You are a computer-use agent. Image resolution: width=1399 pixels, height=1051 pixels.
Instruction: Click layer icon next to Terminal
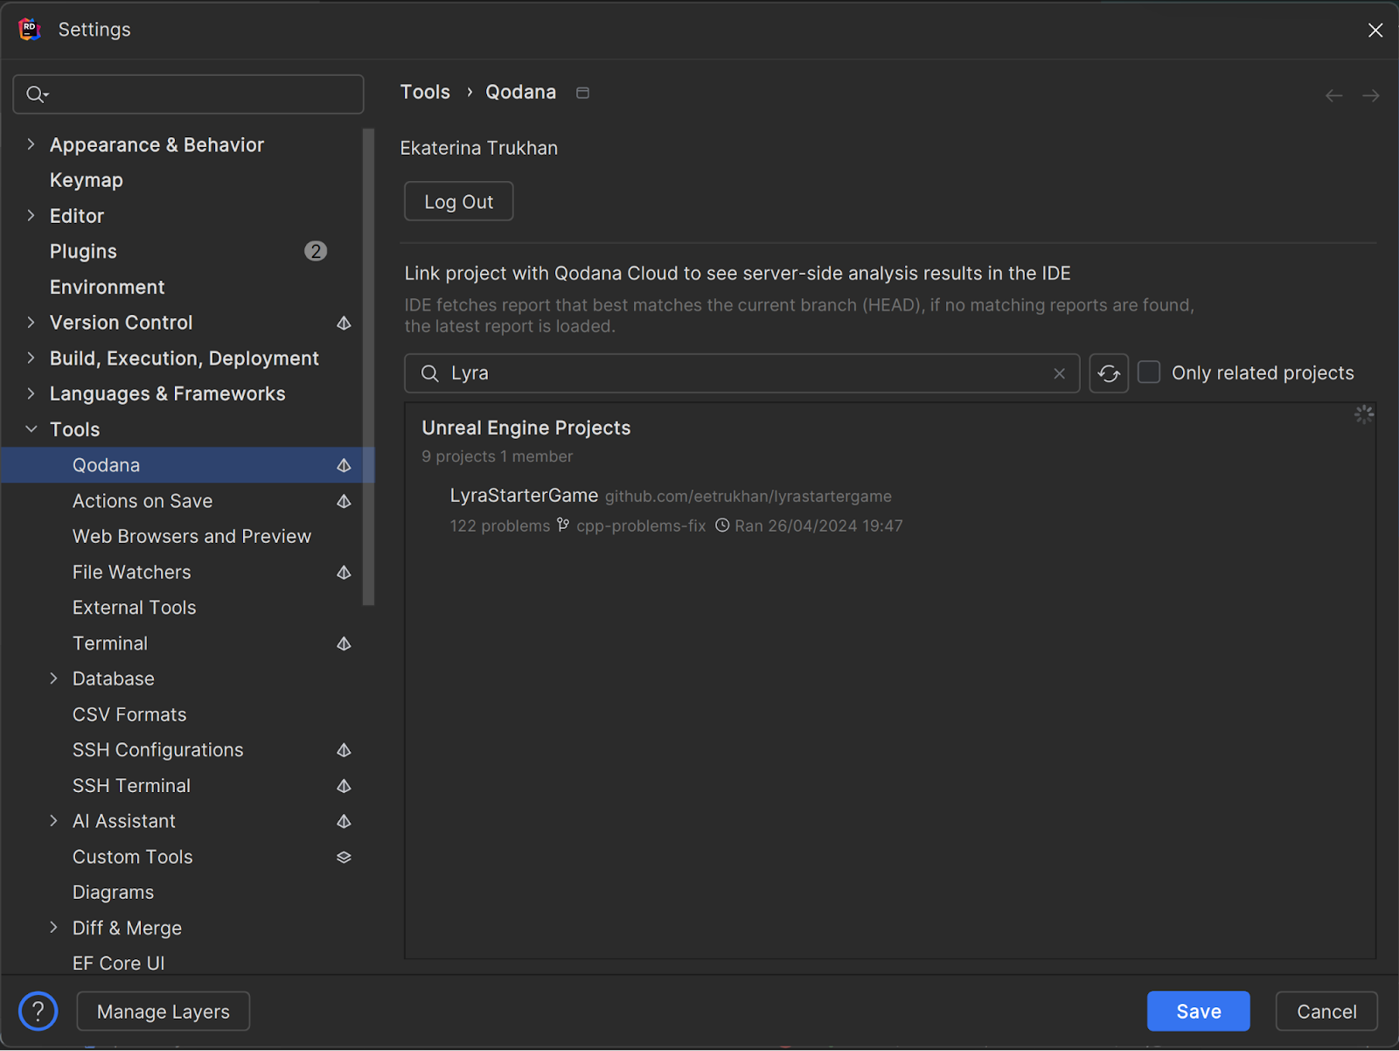[x=344, y=644]
